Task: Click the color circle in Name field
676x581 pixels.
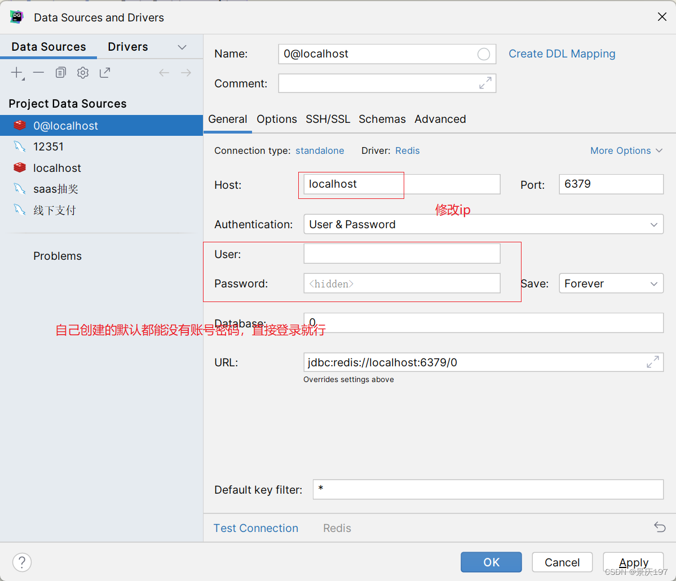Action: [x=484, y=54]
